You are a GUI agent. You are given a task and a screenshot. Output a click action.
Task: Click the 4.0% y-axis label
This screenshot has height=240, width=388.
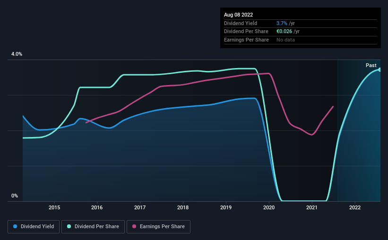[17, 54]
